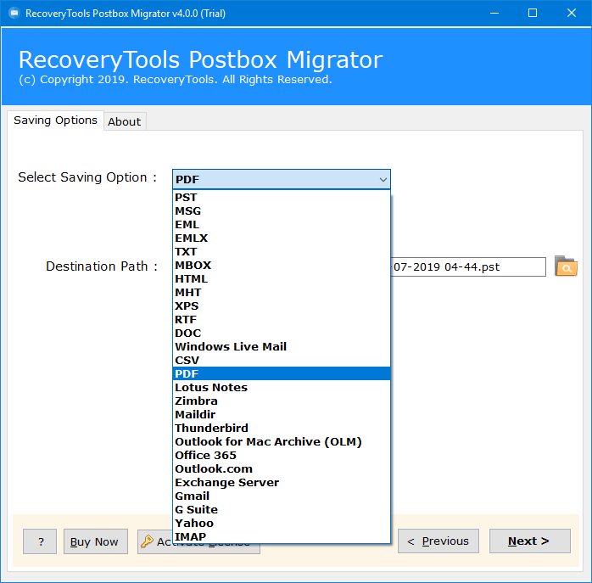Open help with the ? button
Image resolution: width=592 pixels, height=583 pixels.
[40, 541]
